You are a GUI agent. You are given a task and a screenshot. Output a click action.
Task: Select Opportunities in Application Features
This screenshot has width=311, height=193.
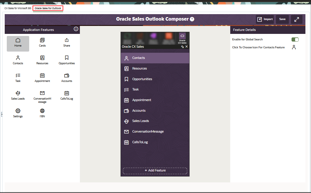pyautogui.click(x=67, y=60)
